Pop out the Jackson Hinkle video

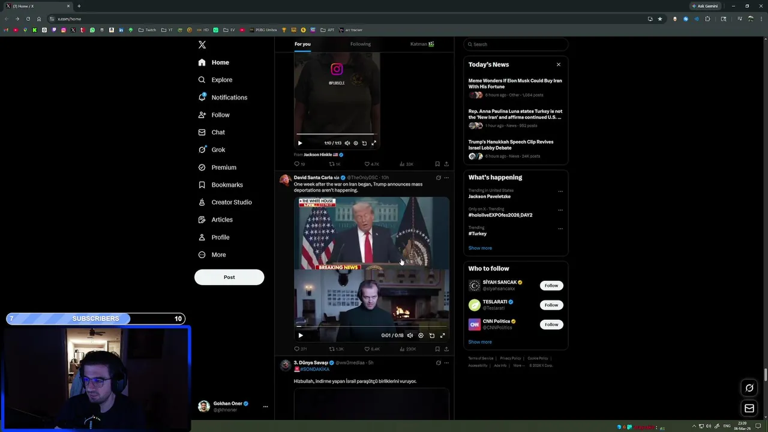click(x=364, y=143)
